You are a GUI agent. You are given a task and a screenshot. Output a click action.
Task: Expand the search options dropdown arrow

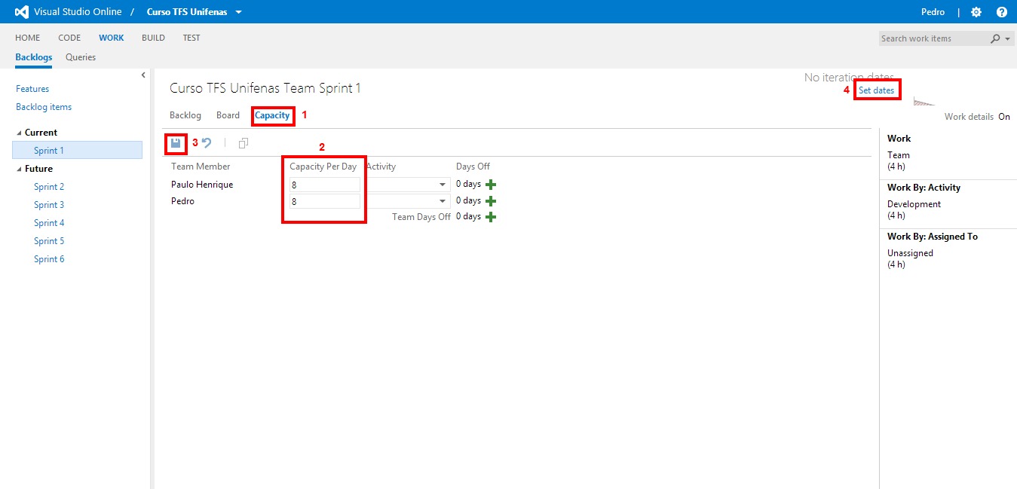pos(1008,38)
